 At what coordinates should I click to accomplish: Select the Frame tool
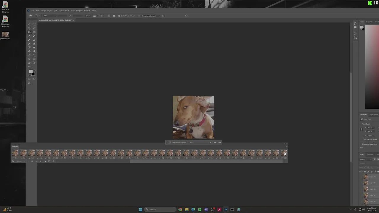pos(34,32)
